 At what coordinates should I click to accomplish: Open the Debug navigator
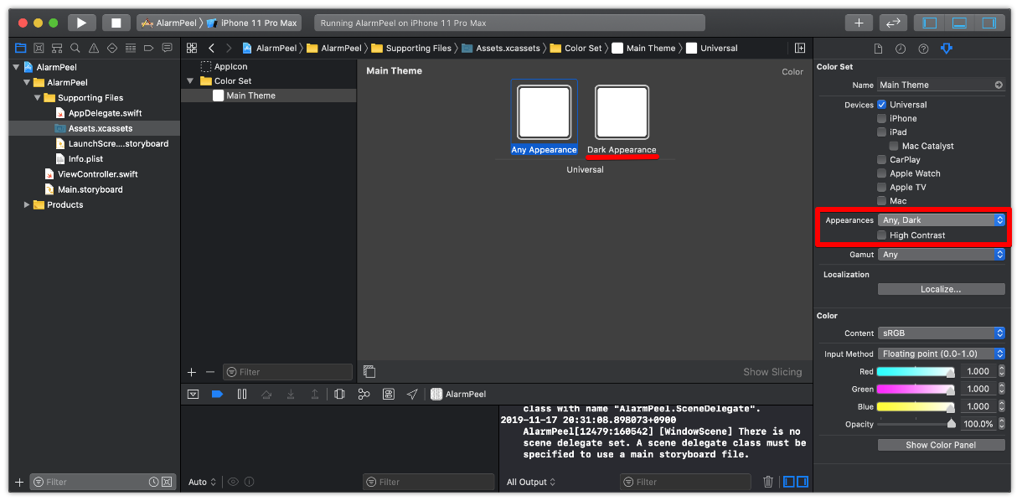131,49
